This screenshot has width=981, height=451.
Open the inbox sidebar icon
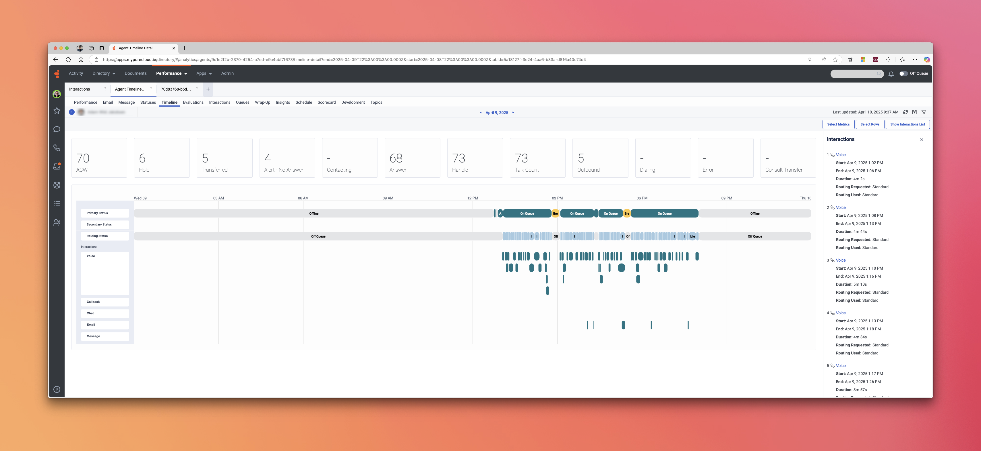tap(57, 166)
